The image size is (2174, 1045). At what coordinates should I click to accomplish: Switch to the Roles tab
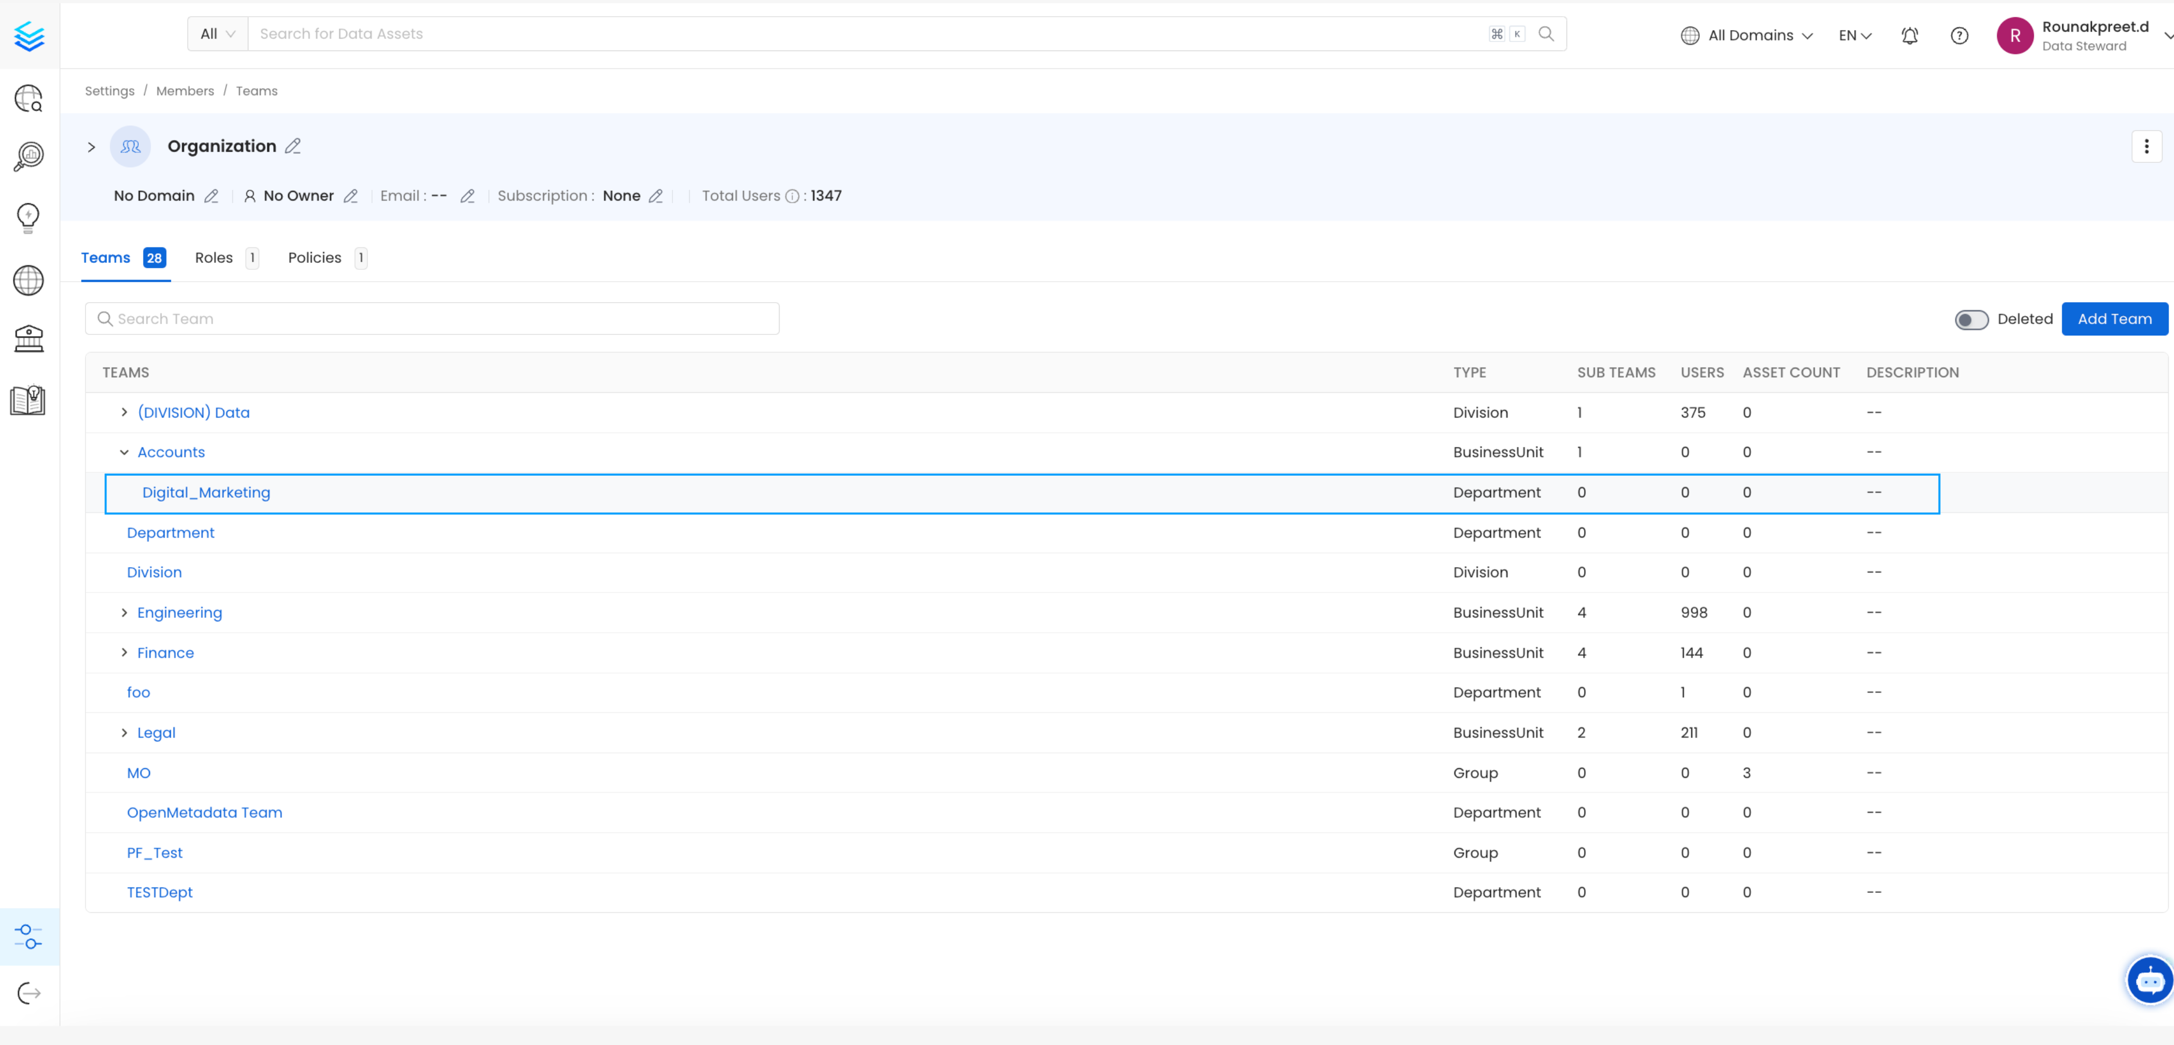[x=214, y=257]
